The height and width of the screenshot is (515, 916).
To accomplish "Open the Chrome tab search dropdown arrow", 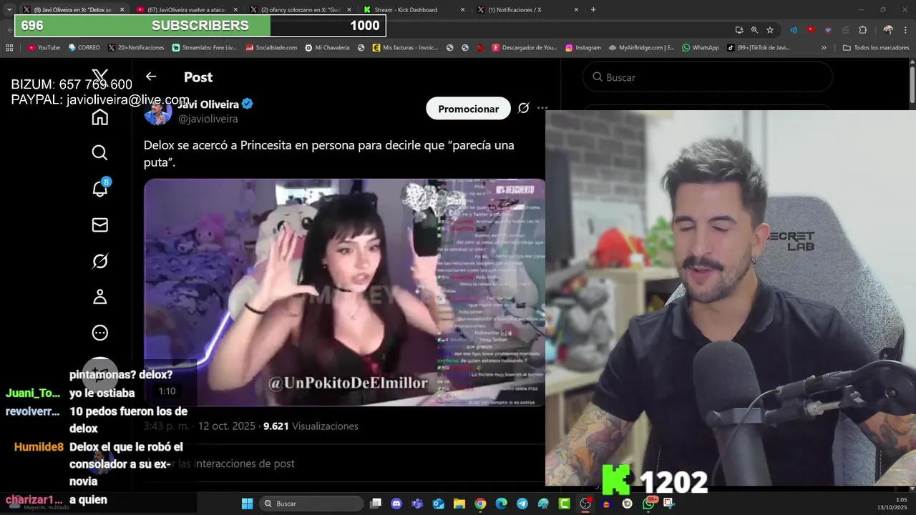I will (9, 9).
